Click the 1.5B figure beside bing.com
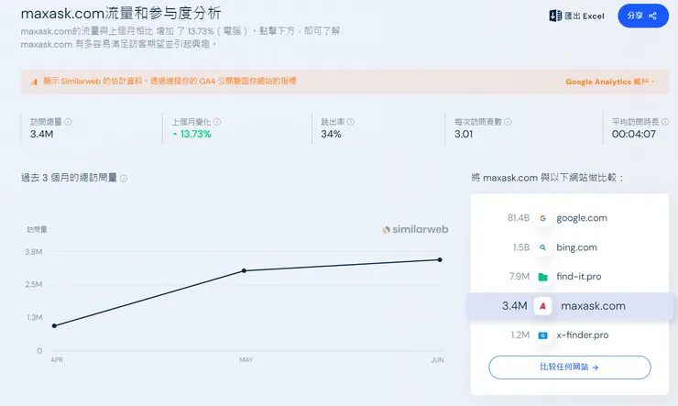 point(521,247)
